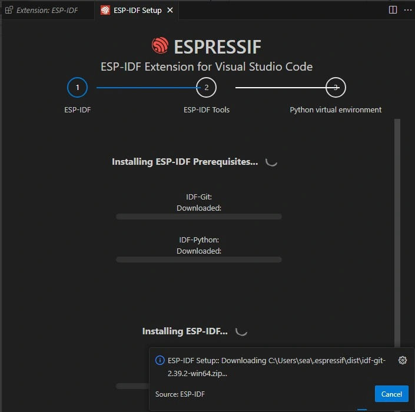Open the split editor layout icon
415x412 pixels.
pyautogui.click(x=393, y=10)
